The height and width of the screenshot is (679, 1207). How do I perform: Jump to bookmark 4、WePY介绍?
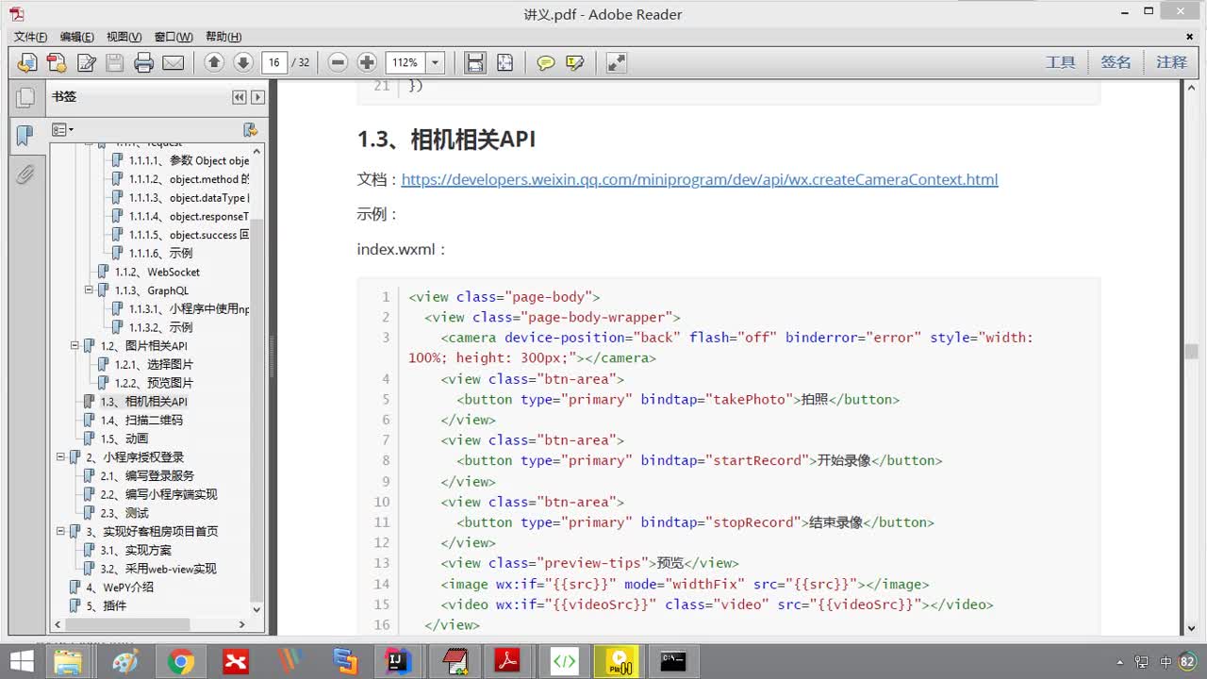(x=119, y=588)
